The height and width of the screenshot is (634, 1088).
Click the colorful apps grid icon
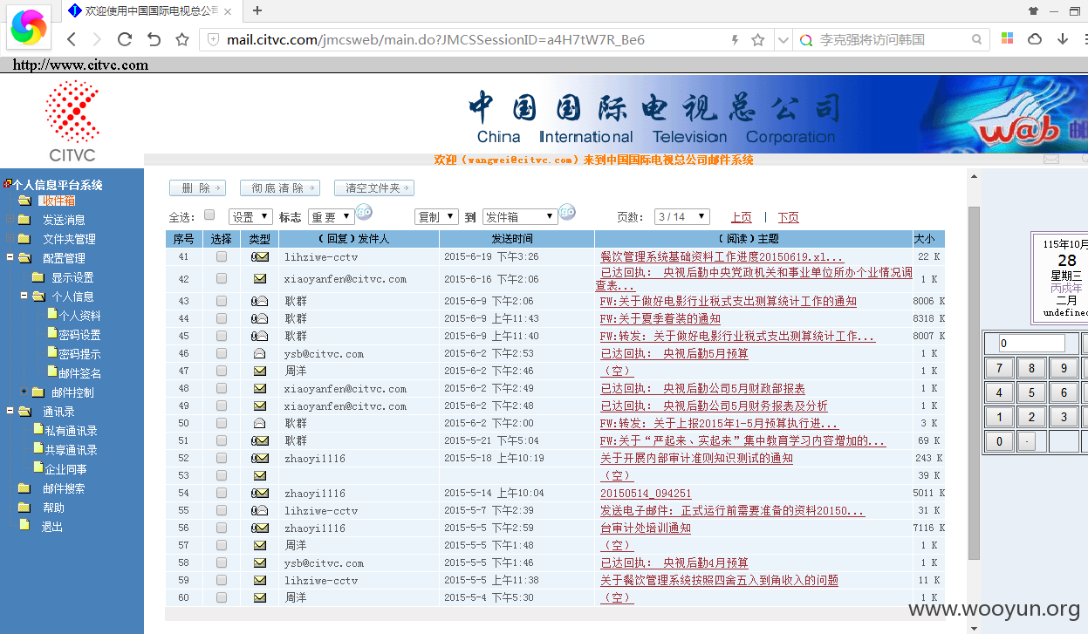tap(1007, 39)
